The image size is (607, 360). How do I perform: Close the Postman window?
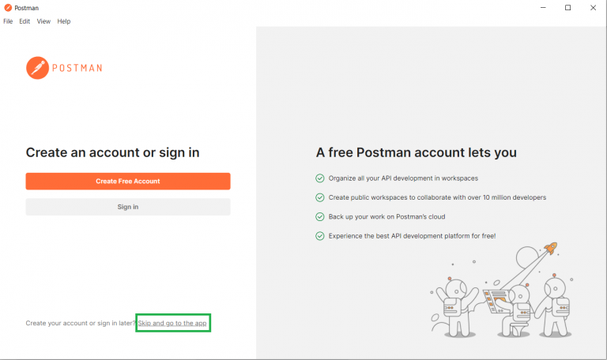[x=591, y=8]
